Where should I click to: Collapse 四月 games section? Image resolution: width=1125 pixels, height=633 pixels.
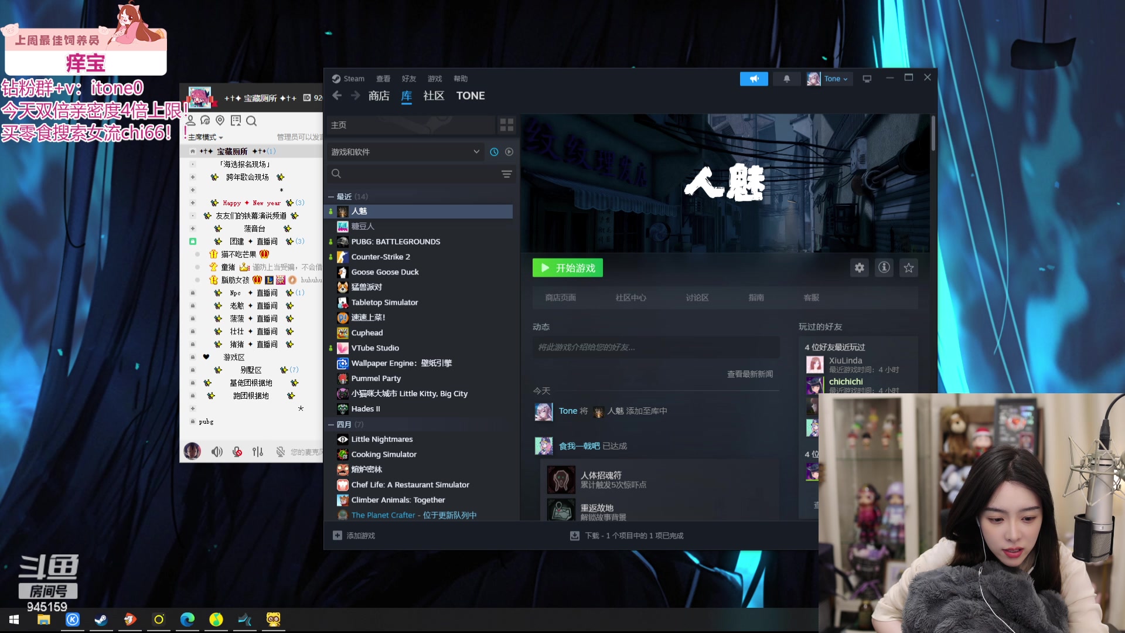[x=331, y=425]
